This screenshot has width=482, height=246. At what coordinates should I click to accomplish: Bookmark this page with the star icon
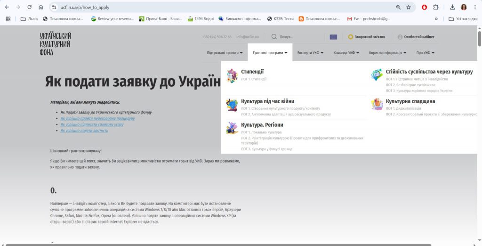pyautogui.click(x=409, y=7)
